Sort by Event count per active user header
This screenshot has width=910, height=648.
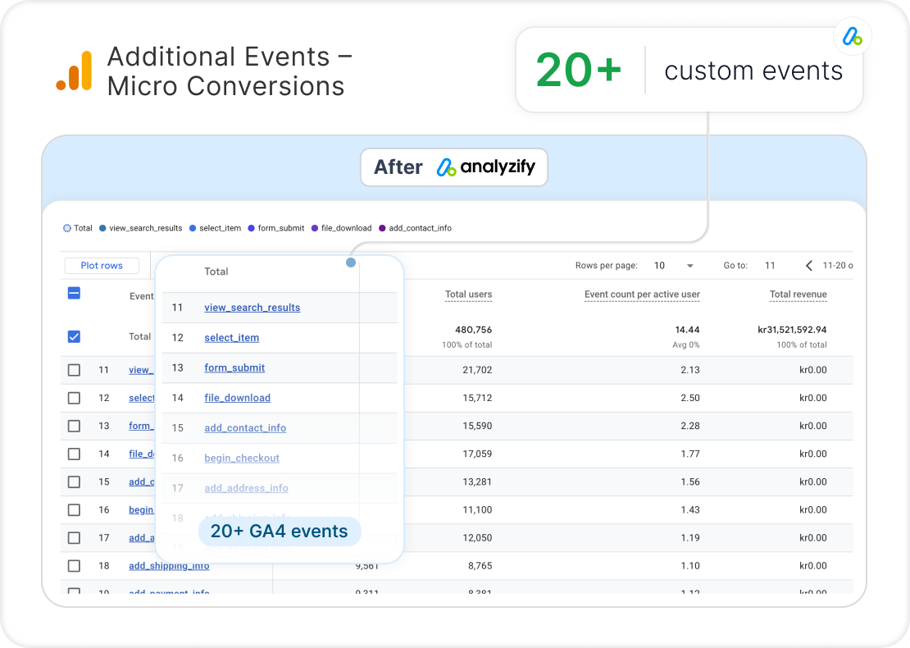tap(642, 294)
